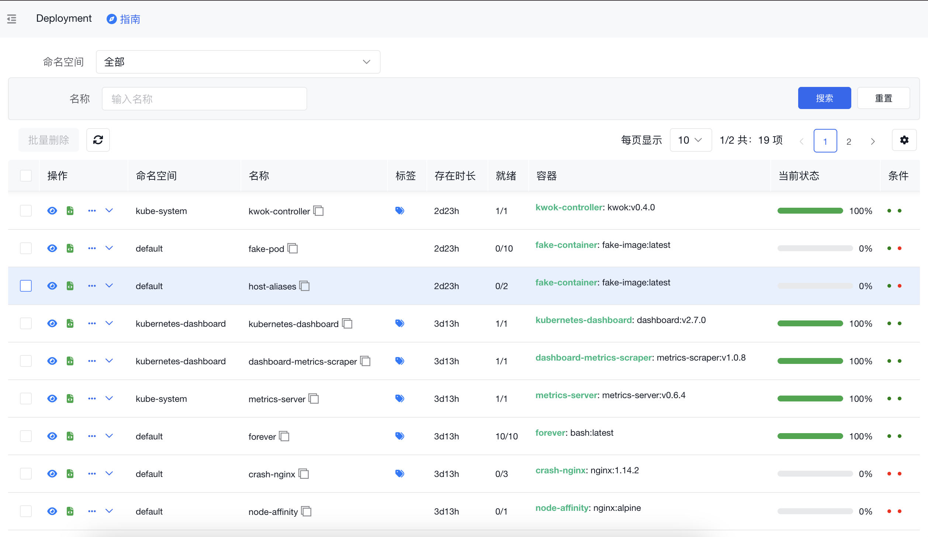Click the condition dots for crash-nginx
928x537 pixels.
point(894,474)
